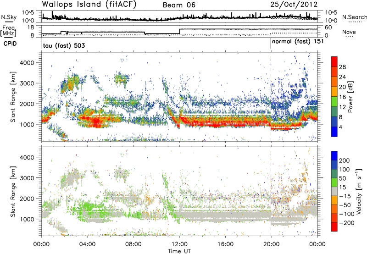367x254 pixels.
Task: Pick the Power colorbar segment between 24 and 28
Action: coord(334,72)
